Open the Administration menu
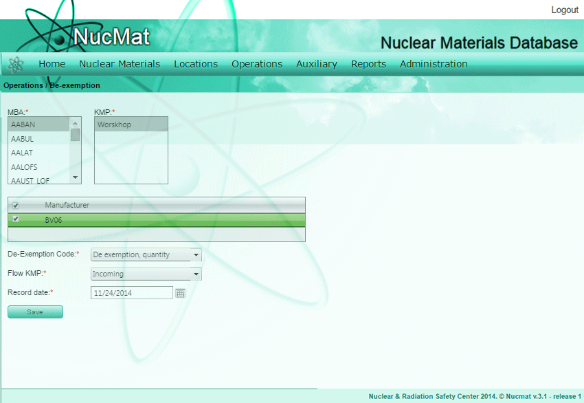 (434, 64)
